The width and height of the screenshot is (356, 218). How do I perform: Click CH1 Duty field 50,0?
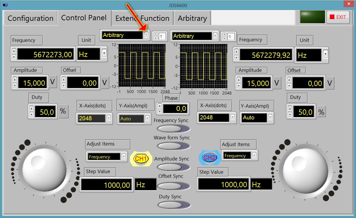pos(45,111)
